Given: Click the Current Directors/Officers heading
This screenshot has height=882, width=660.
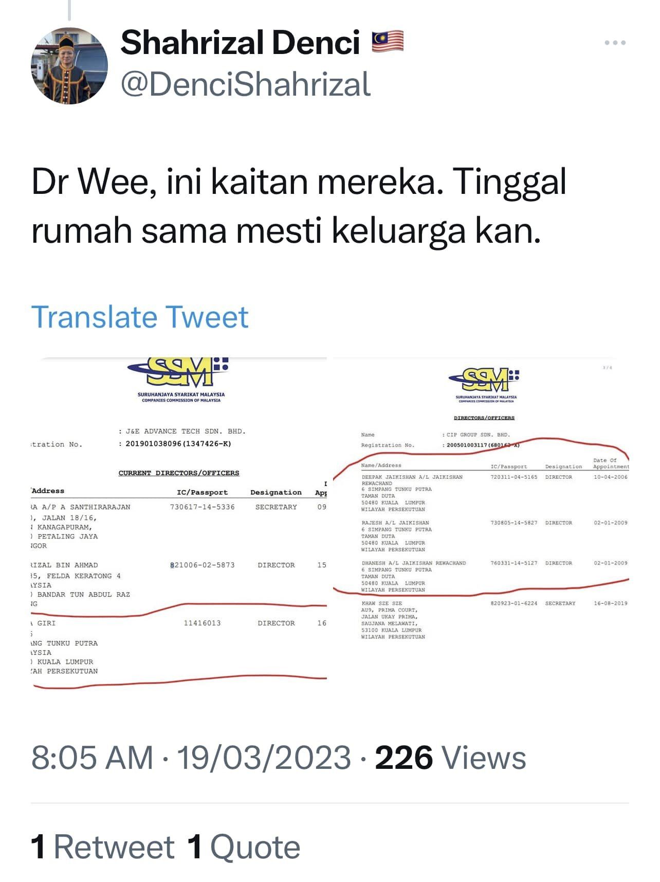Looking at the screenshot, I should click(179, 473).
